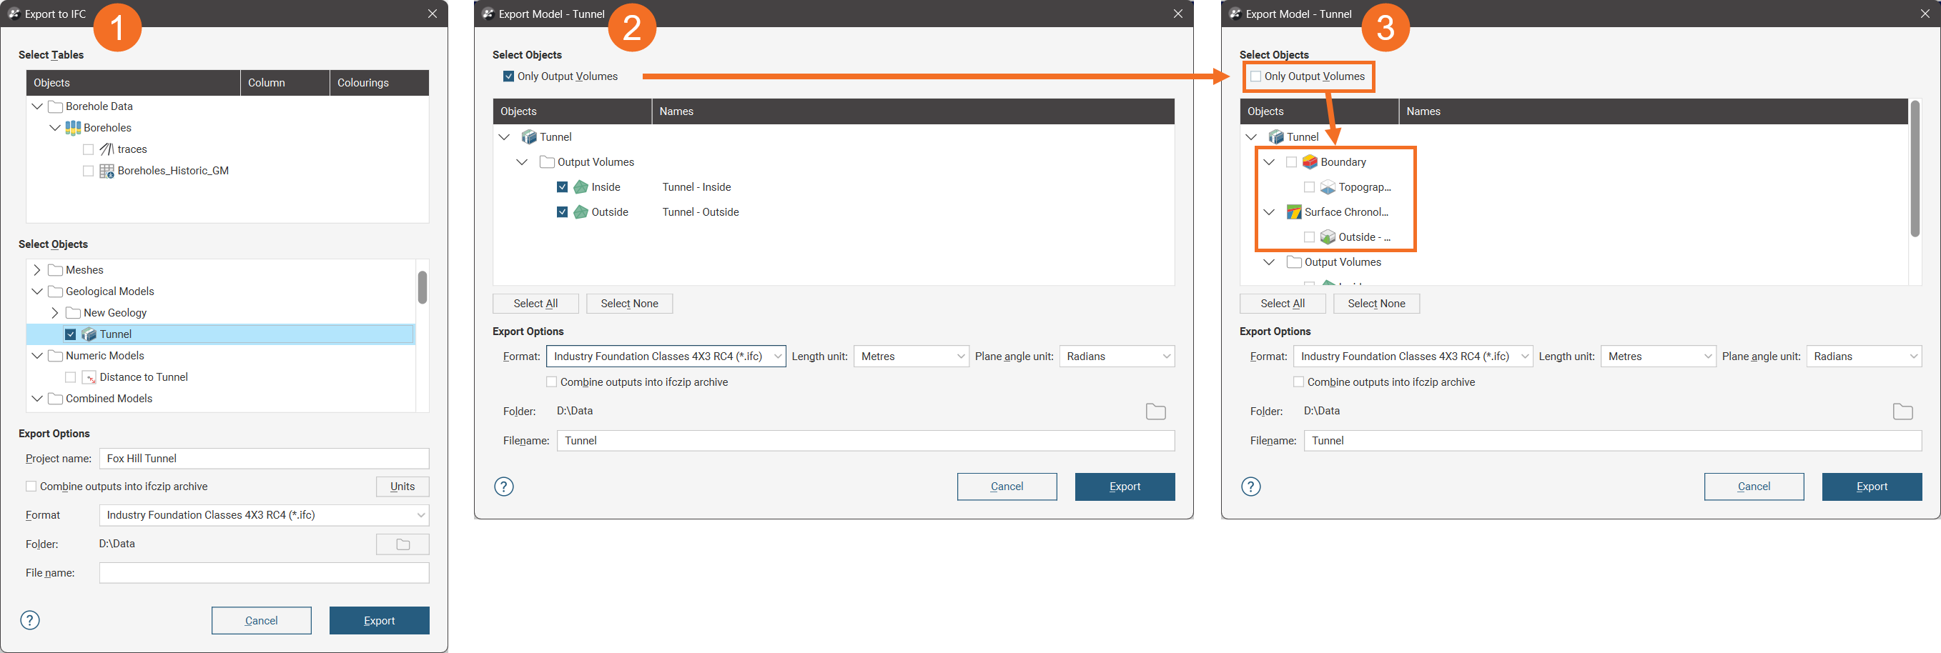This screenshot has width=1941, height=653.
Task: Click the Colourings column header
Action: point(378,83)
